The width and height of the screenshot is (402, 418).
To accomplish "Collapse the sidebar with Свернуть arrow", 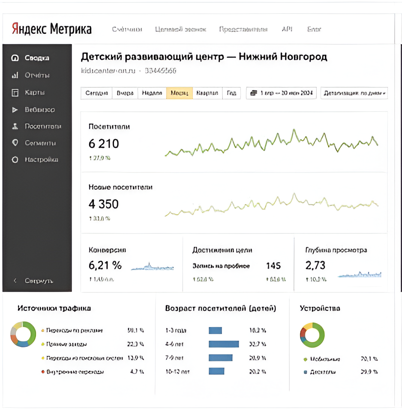I will pos(15,281).
